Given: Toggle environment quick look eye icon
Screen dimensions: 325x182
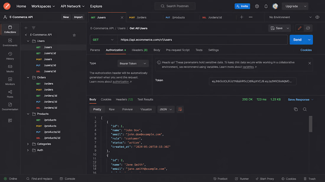Looking at the screenshot, I should click(x=317, y=17).
